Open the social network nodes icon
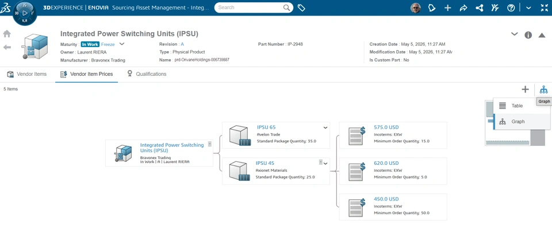 click(479, 7)
